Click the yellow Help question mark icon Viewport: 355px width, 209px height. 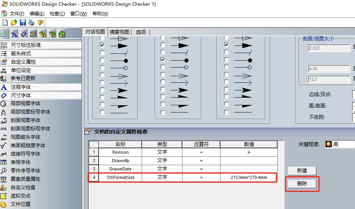pos(40,22)
